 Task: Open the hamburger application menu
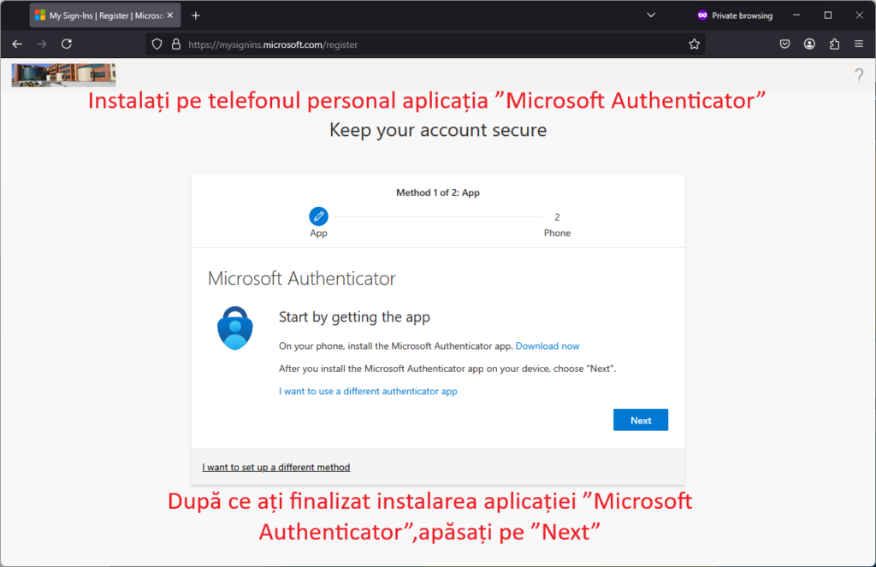pos(859,44)
